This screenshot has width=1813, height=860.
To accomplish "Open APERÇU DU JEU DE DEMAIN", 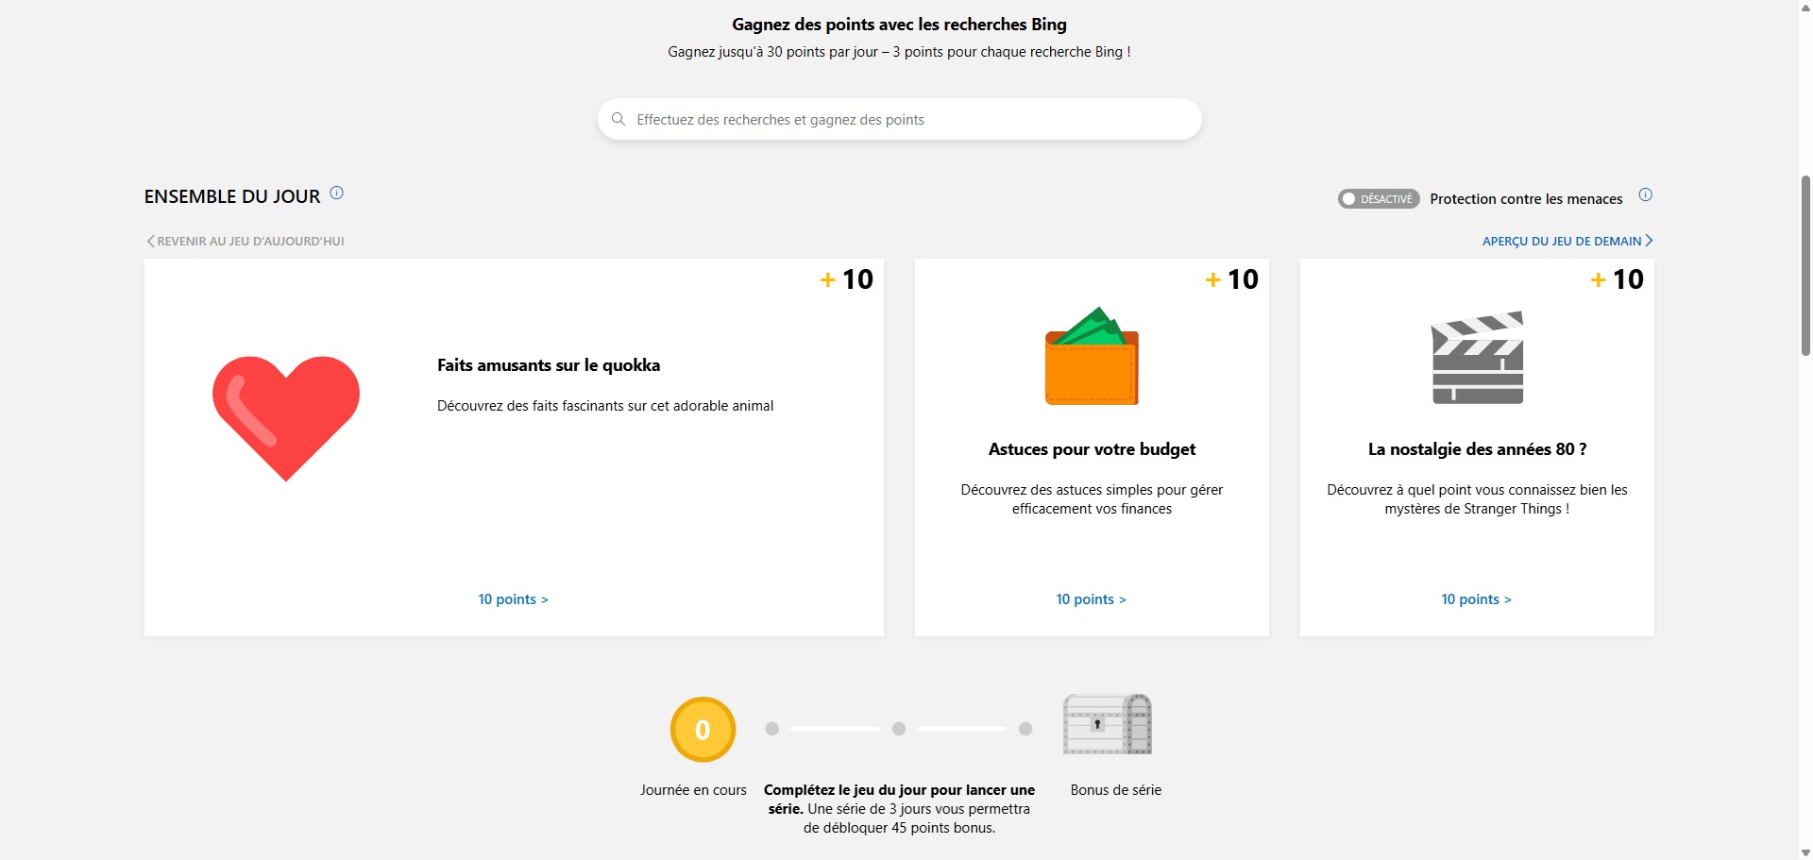I will [1560, 241].
